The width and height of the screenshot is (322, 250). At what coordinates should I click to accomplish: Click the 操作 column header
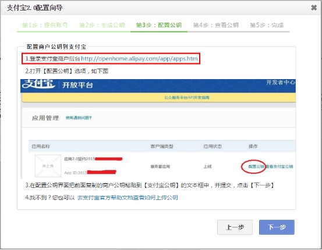253,147
